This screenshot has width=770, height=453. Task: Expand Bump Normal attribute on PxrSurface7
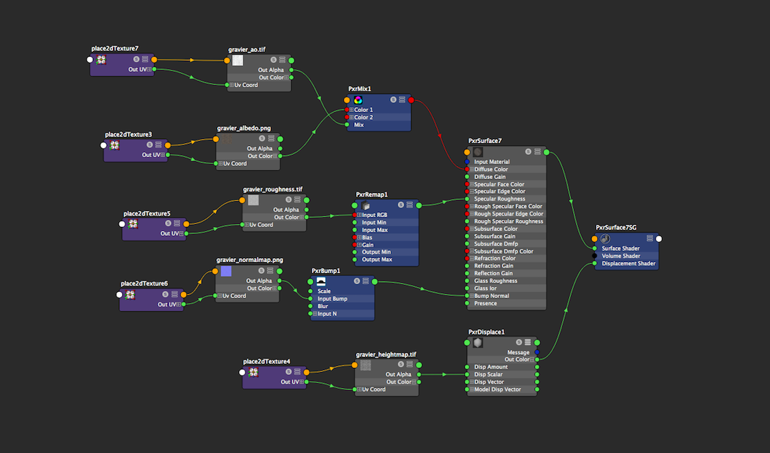(x=471, y=296)
